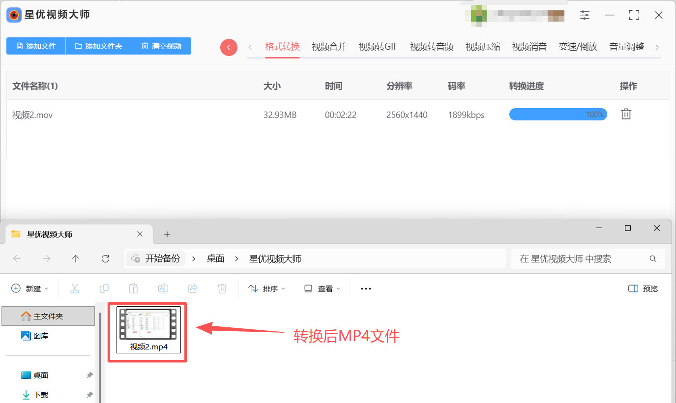Expand the chevron after 开始备份

coord(194,259)
